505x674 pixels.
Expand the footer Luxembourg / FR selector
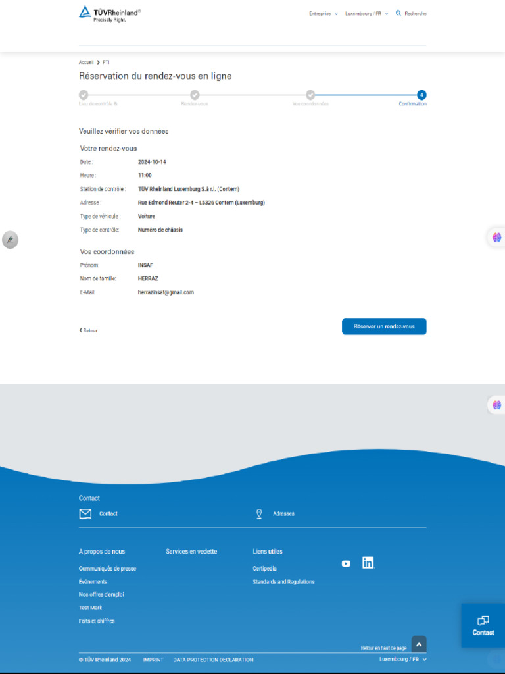403,659
